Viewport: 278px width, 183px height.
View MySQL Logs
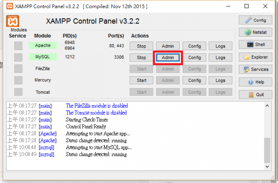click(220, 57)
